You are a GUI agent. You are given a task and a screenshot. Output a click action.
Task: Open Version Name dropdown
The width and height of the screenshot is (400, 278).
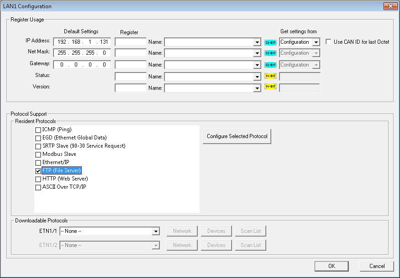(257, 88)
